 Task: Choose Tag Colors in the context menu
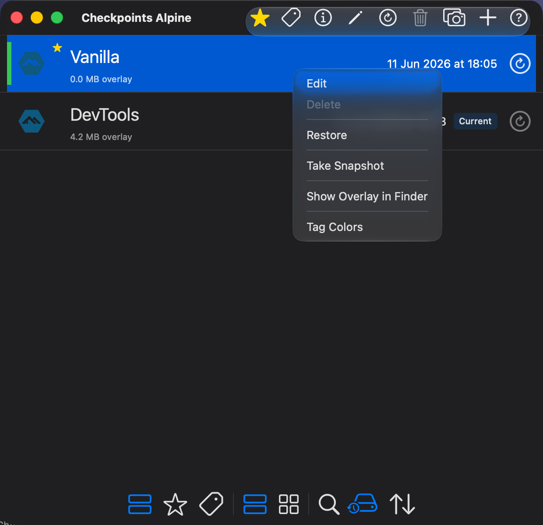point(335,227)
